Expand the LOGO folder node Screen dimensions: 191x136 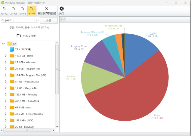pyautogui.click(x=5, y=120)
